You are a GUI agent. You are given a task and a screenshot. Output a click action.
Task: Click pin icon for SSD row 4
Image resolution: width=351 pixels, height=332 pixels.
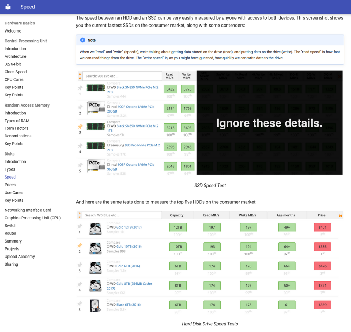point(80,146)
